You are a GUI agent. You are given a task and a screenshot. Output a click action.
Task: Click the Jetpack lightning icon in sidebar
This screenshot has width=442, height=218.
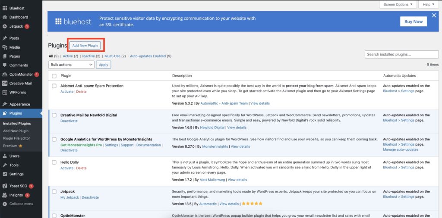(4, 26)
